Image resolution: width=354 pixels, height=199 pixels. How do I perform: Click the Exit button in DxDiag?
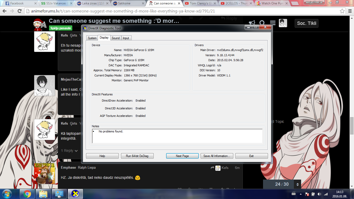coord(251,156)
